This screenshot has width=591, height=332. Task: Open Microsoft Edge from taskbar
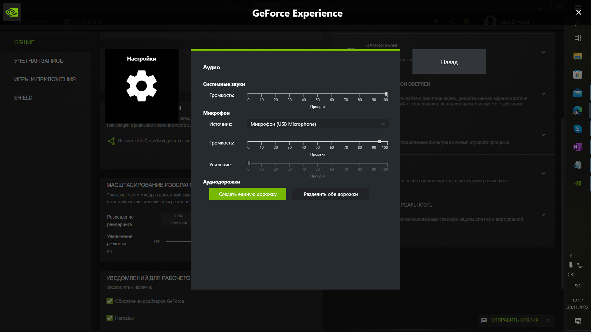click(x=578, y=111)
